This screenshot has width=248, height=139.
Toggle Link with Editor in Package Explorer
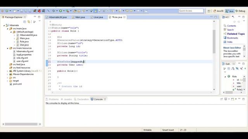[x=29, y=22]
